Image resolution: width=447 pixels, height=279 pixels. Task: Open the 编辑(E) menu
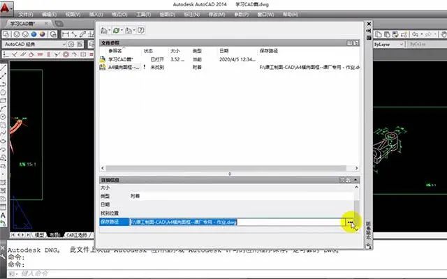point(49,14)
